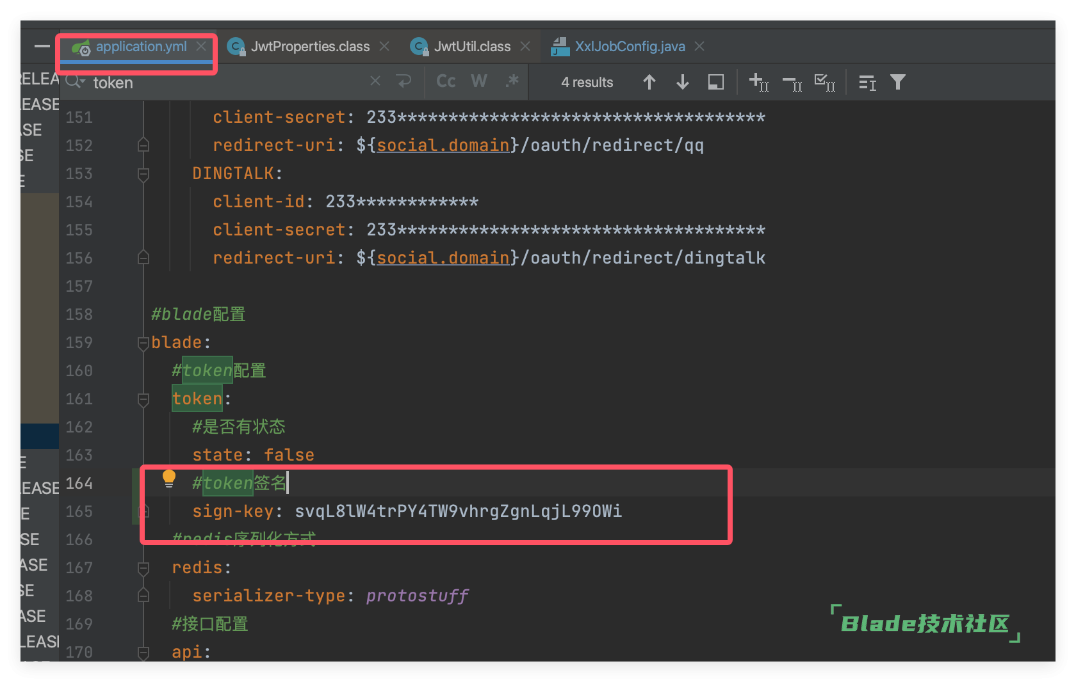
Task: Click the 'DINGTALK:' key
Action: (x=237, y=173)
